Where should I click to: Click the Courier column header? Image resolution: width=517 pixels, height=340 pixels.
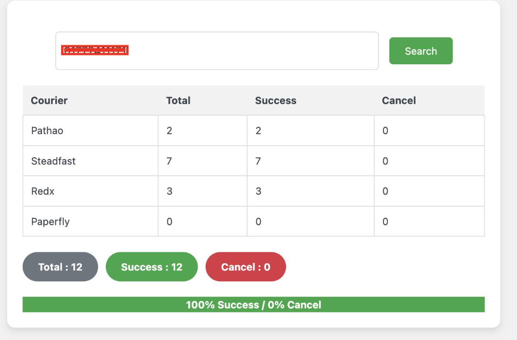pos(50,100)
